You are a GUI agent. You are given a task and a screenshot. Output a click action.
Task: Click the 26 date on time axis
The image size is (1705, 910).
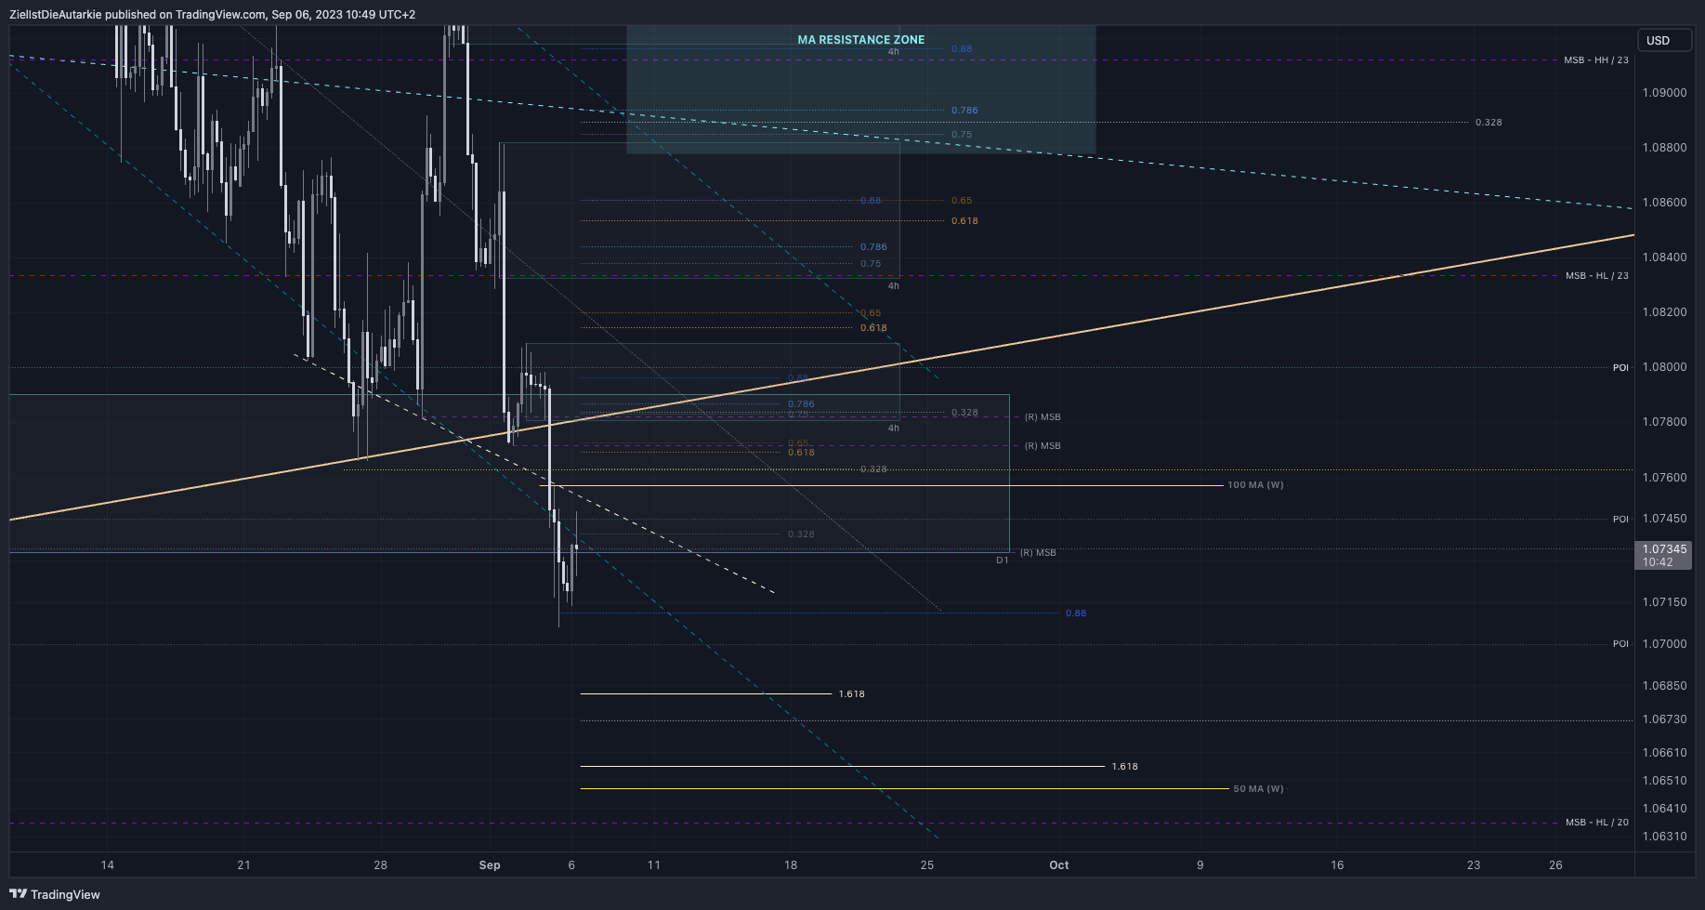click(x=1556, y=865)
